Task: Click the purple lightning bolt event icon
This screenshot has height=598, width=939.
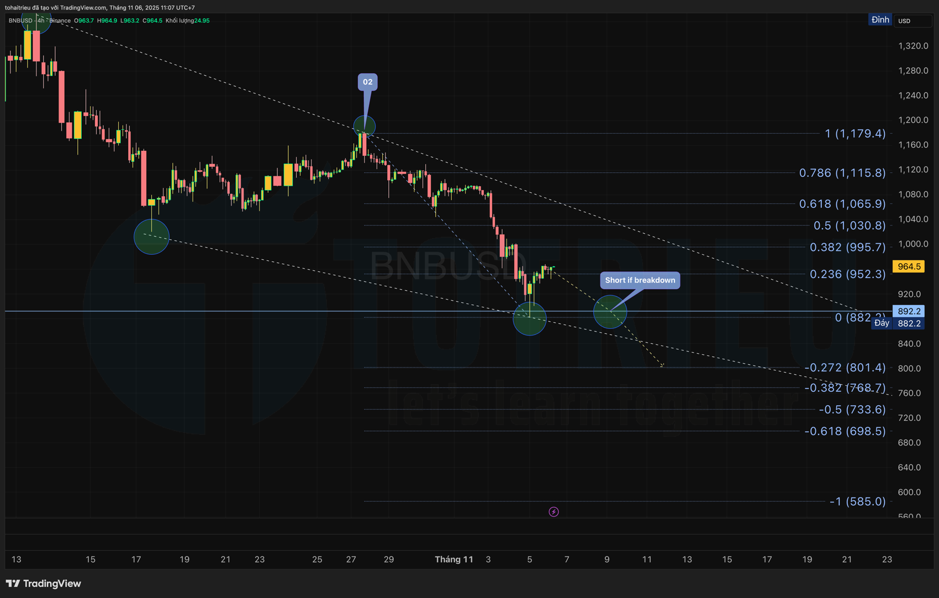Action: (553, 512)
